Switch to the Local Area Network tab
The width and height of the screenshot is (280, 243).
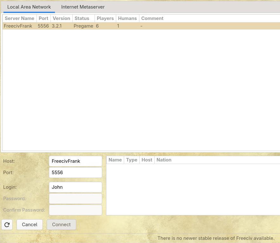[x=29, y=7]
